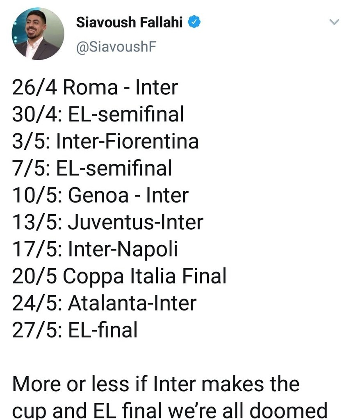The width and height of the screenshot is (351, 420).
Task: Open Siavoush Fallahi's profile picture
Action: [x=38, y=34]
